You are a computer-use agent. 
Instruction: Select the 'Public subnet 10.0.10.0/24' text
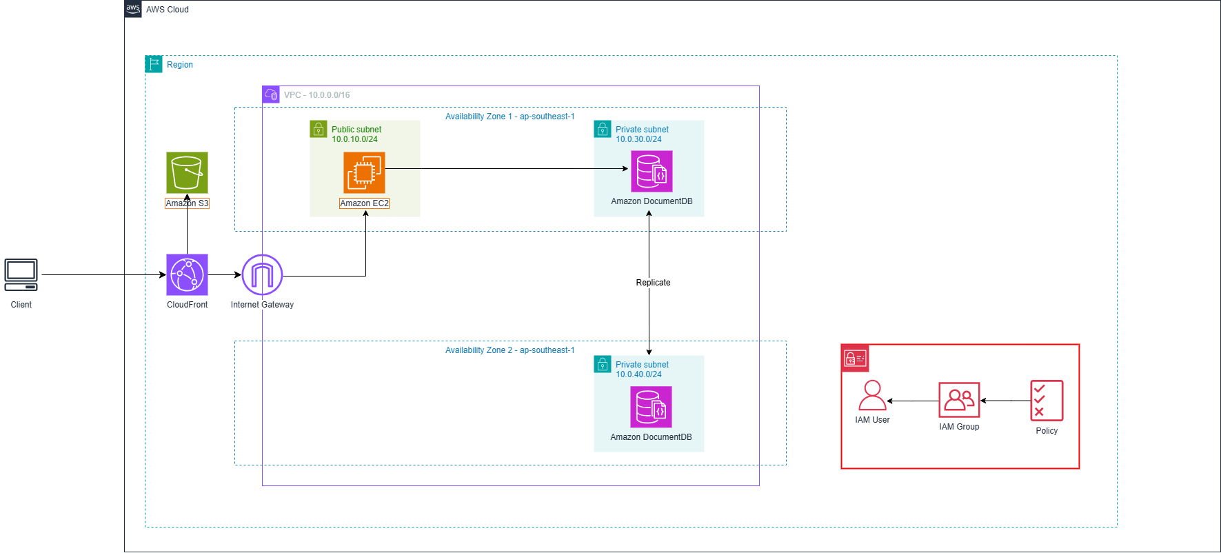[356, 134]
